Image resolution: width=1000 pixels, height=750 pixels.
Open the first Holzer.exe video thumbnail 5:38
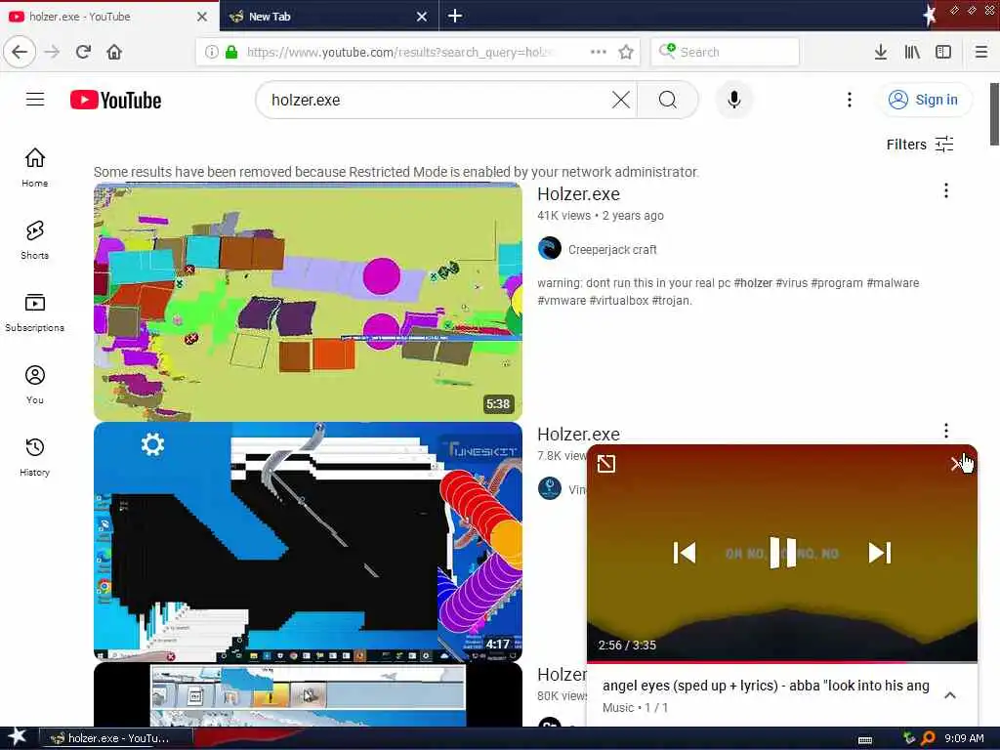308,303
